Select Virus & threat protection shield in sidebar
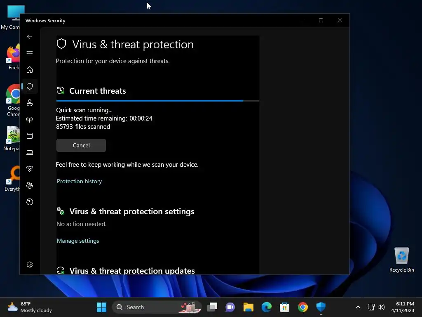Screen dimensions: 422x317 (30, 86)
